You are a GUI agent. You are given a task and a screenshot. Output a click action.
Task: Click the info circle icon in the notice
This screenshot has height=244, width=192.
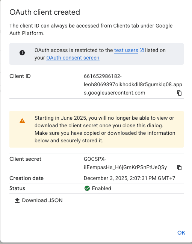tap(22, 53)
